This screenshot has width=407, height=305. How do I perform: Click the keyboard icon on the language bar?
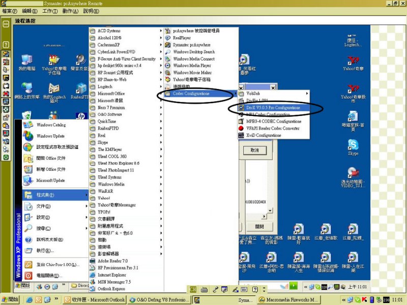tap(205, 289)
